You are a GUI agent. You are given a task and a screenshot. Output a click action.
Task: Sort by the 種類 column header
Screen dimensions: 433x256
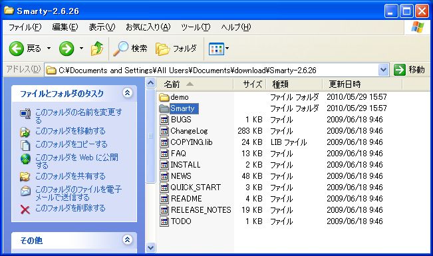[x=295, y=84]
